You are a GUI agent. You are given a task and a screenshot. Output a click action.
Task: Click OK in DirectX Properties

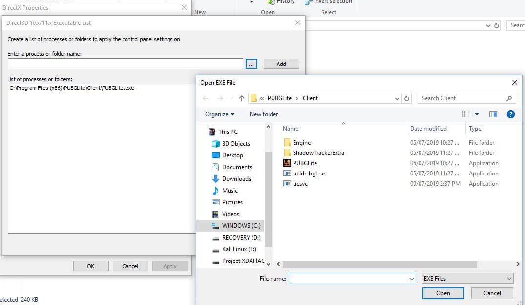tap(91, 266)
